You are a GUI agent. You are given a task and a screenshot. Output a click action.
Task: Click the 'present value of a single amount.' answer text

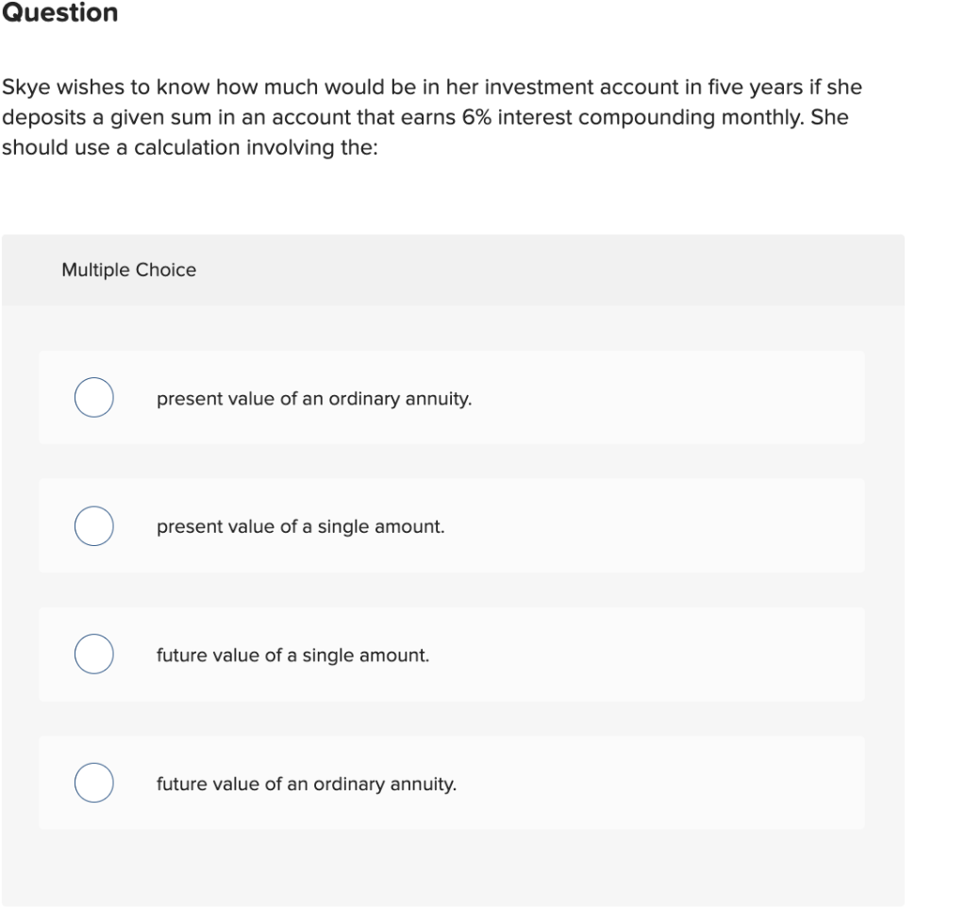tap(300, 527)
